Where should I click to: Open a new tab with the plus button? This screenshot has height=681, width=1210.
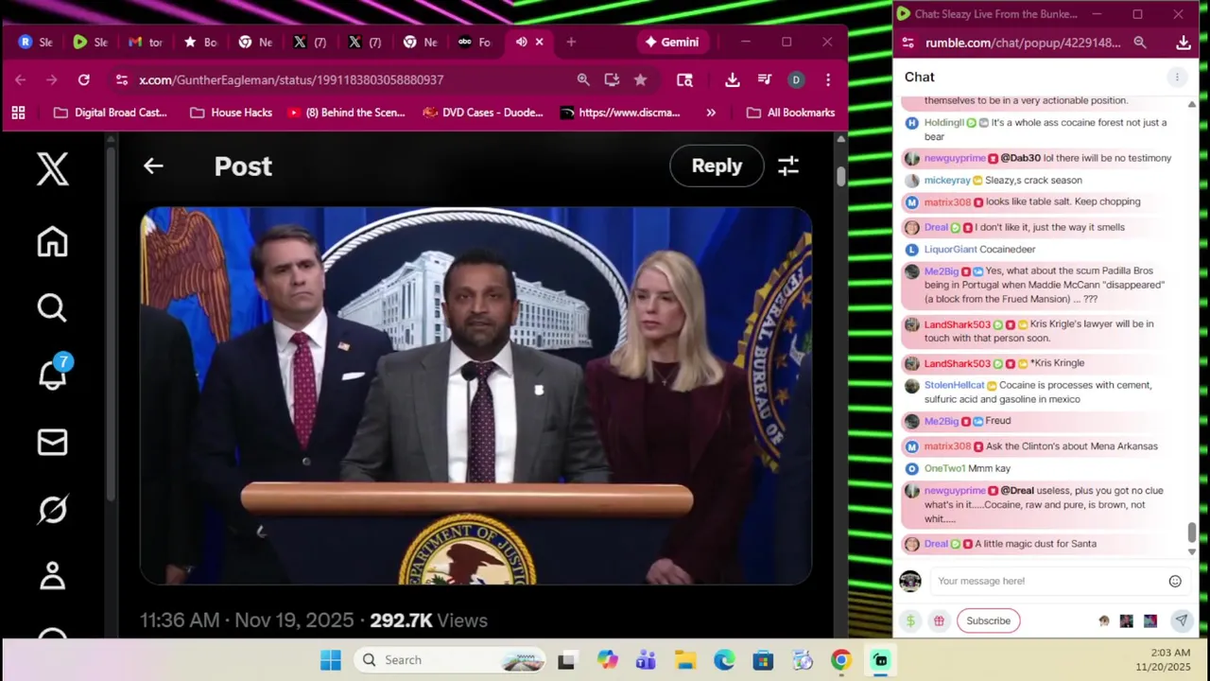pos(571,42)
